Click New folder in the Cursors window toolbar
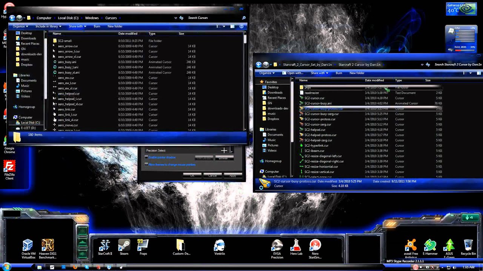This screenshot has height=271, width=483. tap(115, 26)
